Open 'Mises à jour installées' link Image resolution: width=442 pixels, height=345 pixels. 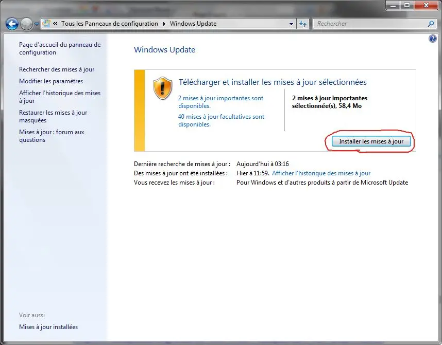(48, 327)
